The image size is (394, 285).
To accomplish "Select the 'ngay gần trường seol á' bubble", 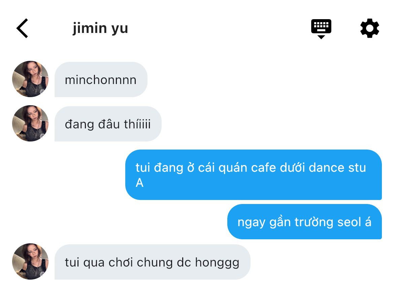I will click(304, 222).
